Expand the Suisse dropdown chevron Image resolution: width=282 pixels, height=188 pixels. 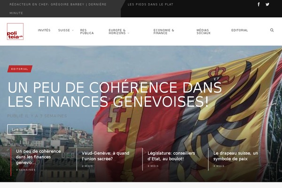pos(73,30)
